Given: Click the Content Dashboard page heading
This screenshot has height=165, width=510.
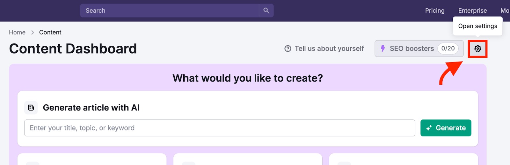Looking at the screenshot, I should [73, 49].
